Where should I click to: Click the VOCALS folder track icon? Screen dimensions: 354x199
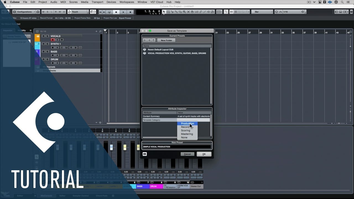click(x=38, y=36)
